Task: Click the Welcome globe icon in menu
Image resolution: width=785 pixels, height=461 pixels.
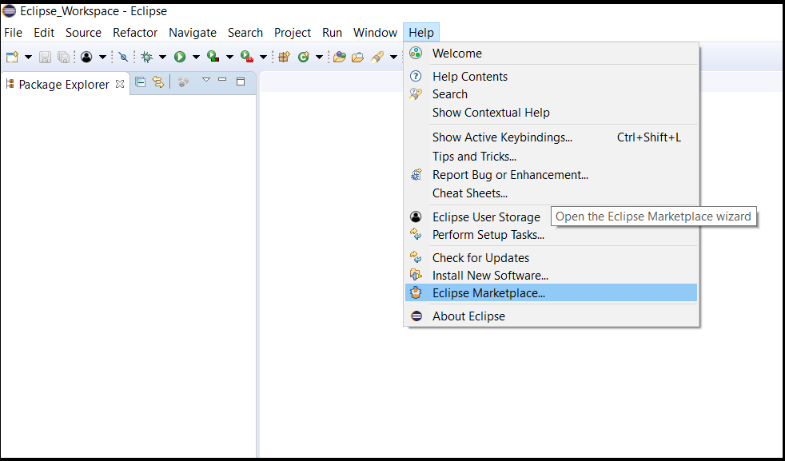Action: tap(416, 53)
